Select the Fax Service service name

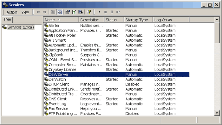coord(58,109)
